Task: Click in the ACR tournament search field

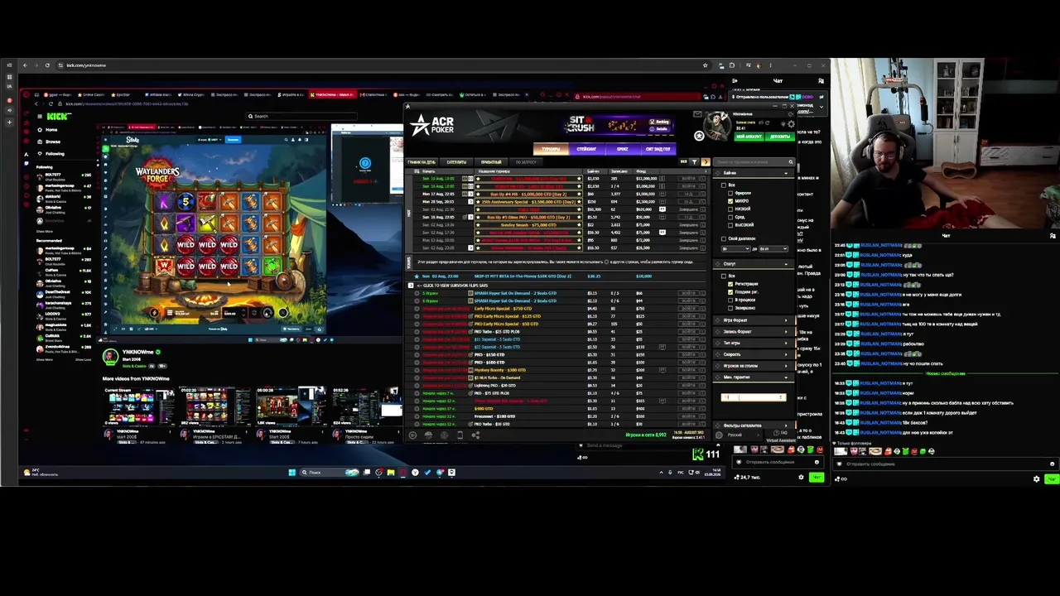Action: coord(754,162)
